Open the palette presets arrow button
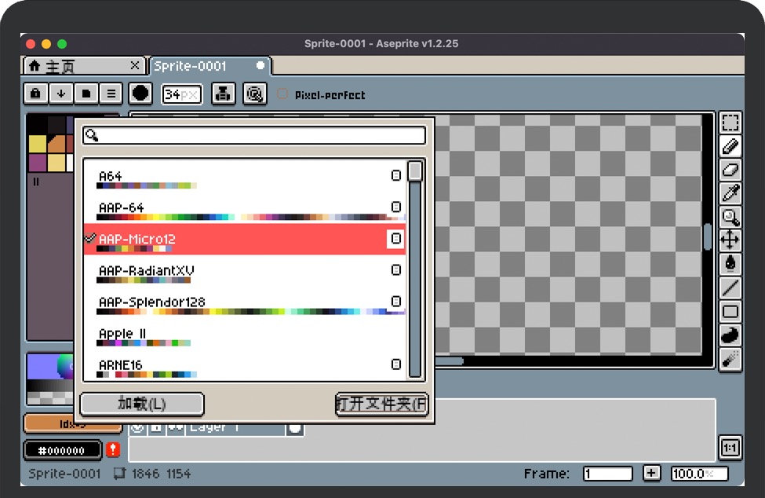Image resolution: width=765 pixels, height=498 pixels. click(61, 93)
